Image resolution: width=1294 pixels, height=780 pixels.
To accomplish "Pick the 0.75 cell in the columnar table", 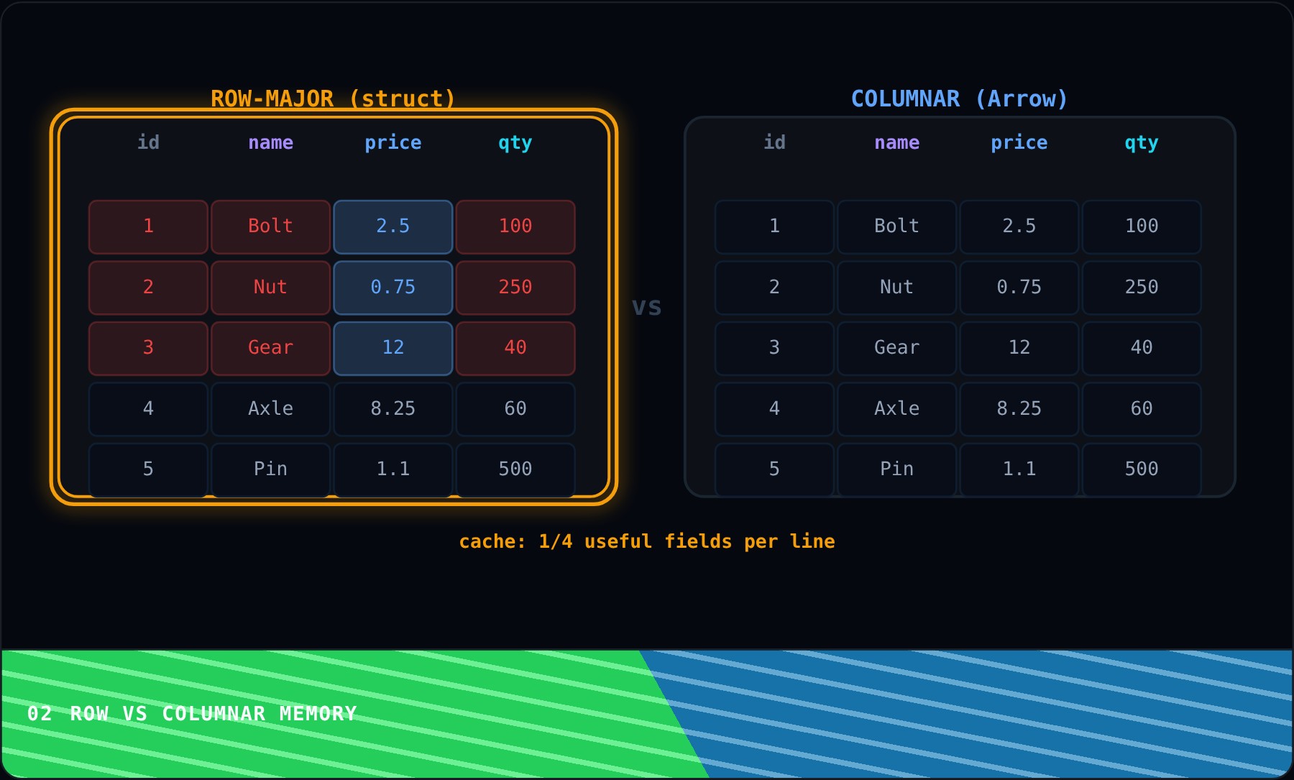I will click(x=1019, y=288).
